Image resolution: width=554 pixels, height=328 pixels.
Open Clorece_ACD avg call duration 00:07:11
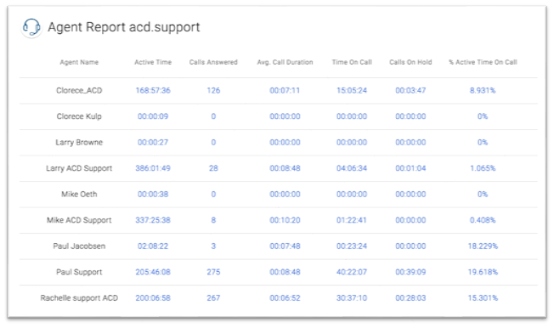pos(285,90)
